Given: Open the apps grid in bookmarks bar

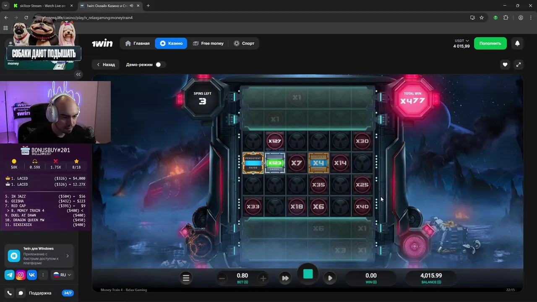Looking at the screenshot, I should tap(5, 28).
